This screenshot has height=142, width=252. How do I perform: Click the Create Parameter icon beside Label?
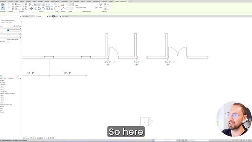tap(97, 7)
